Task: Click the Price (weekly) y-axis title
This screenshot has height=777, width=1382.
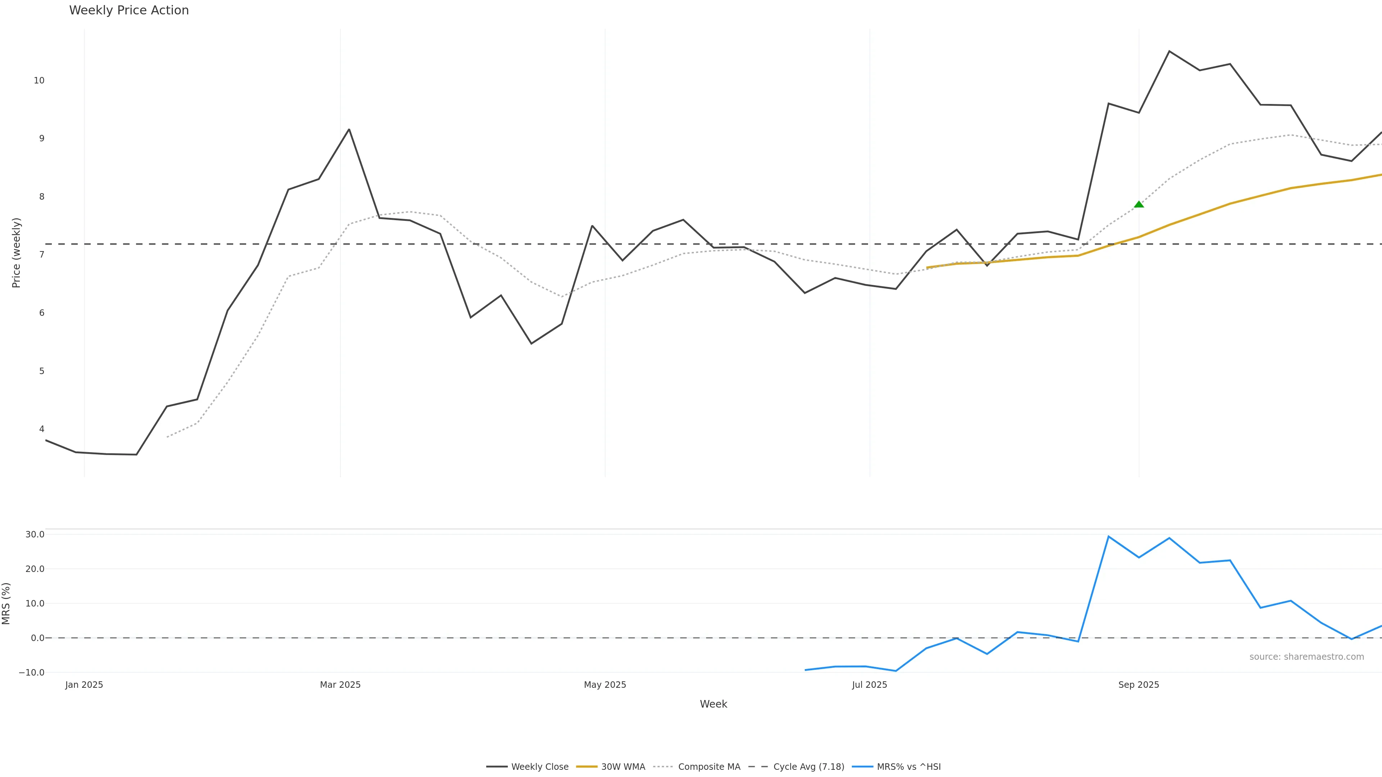Action: click(16, 253)
